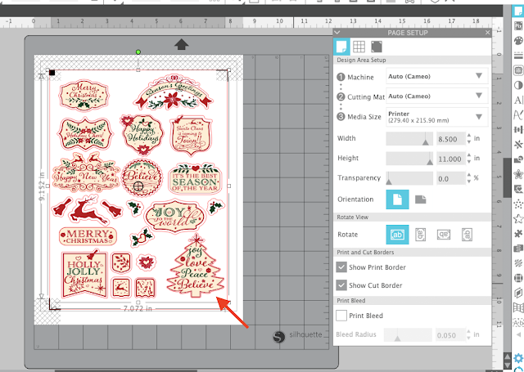This screenshot has width=524, height=372.
Task: Rotate page view 90 degrees
Action: coord(420,235)
